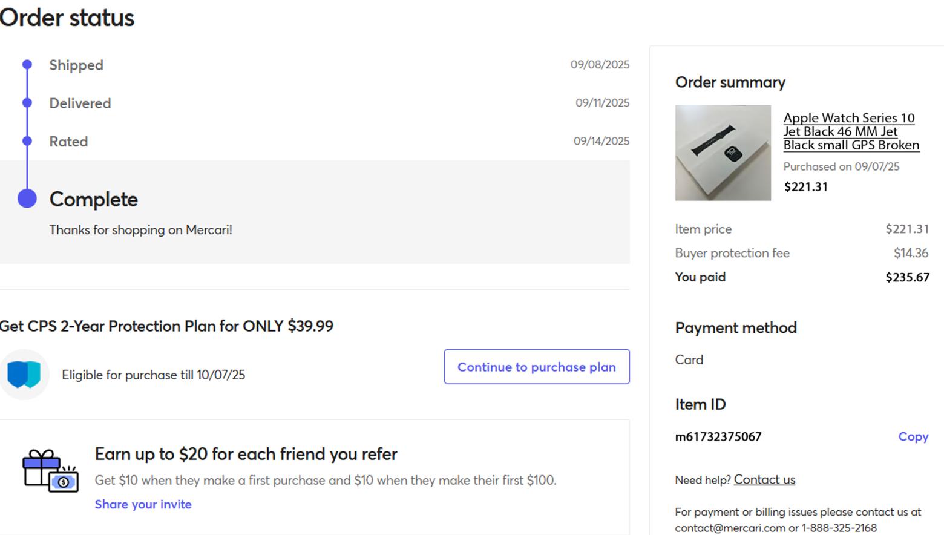
Task: Click the Earn up to $20 referral heading
Action: point(246,454)
